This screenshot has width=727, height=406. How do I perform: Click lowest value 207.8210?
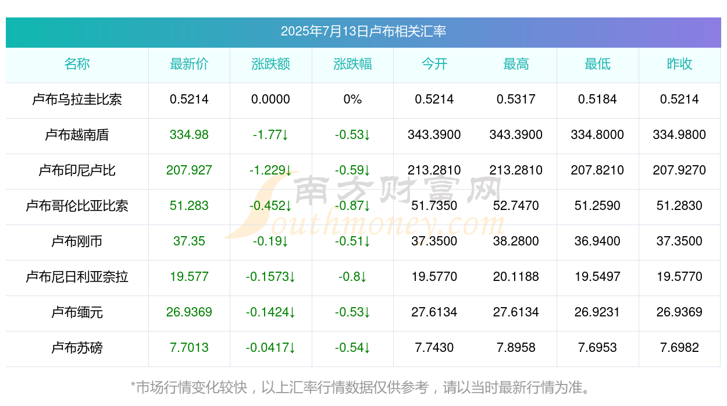598,170
